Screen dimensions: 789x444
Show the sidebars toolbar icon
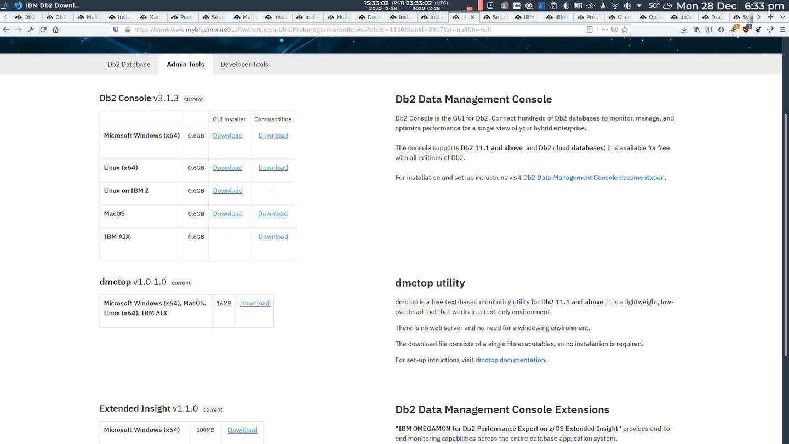point(708,30)
